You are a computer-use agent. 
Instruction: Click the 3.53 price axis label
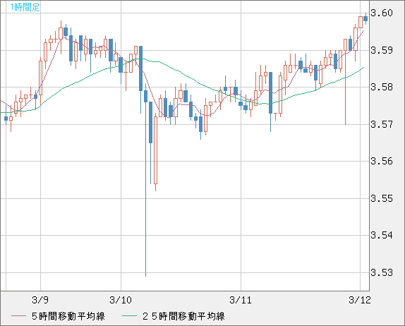(x=382, y=272)
